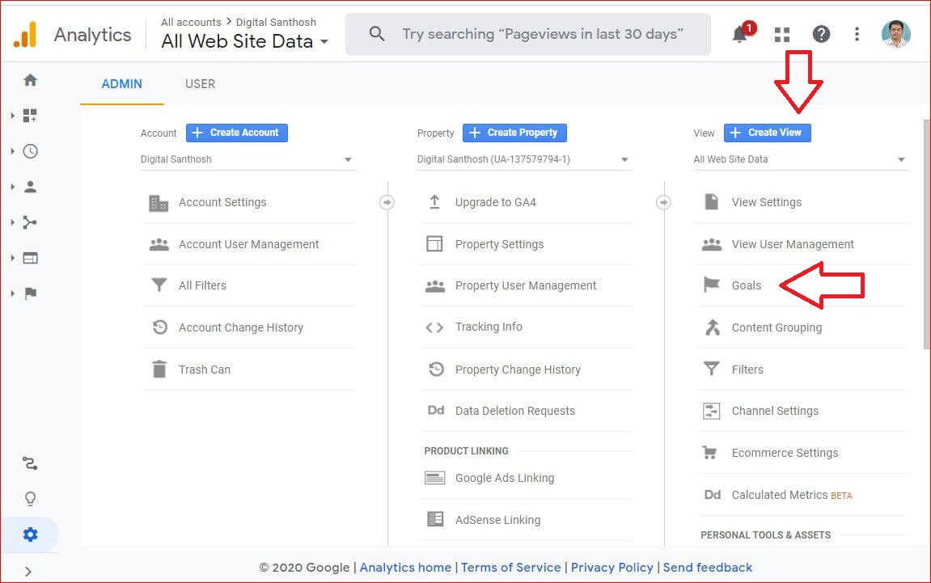Click the Account Settings building icon
This screenshot has height=583, width=931.
[159, 203]
